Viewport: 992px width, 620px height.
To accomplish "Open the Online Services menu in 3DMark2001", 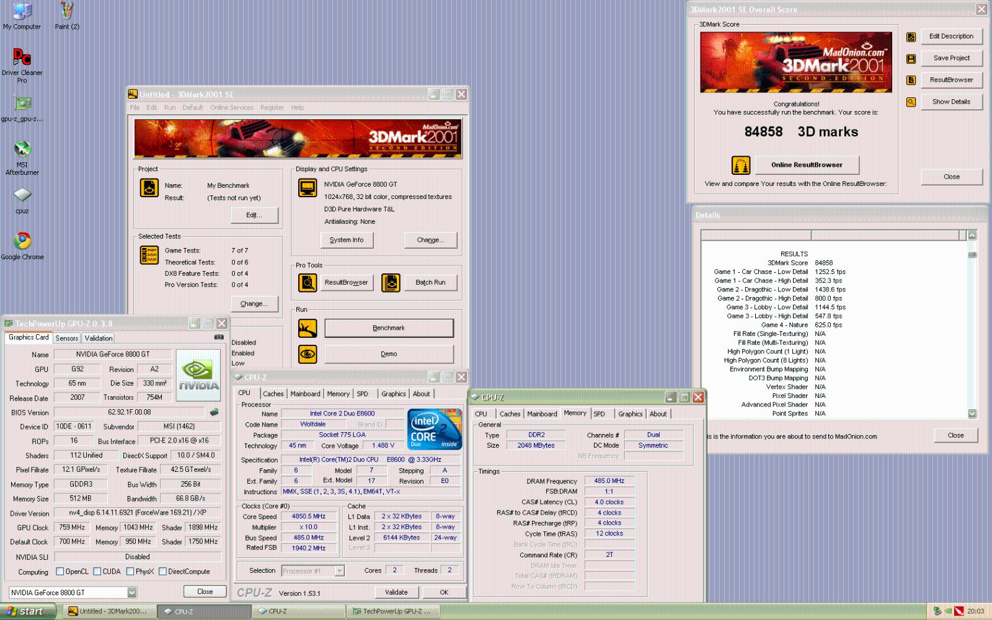I will point(232,107).
